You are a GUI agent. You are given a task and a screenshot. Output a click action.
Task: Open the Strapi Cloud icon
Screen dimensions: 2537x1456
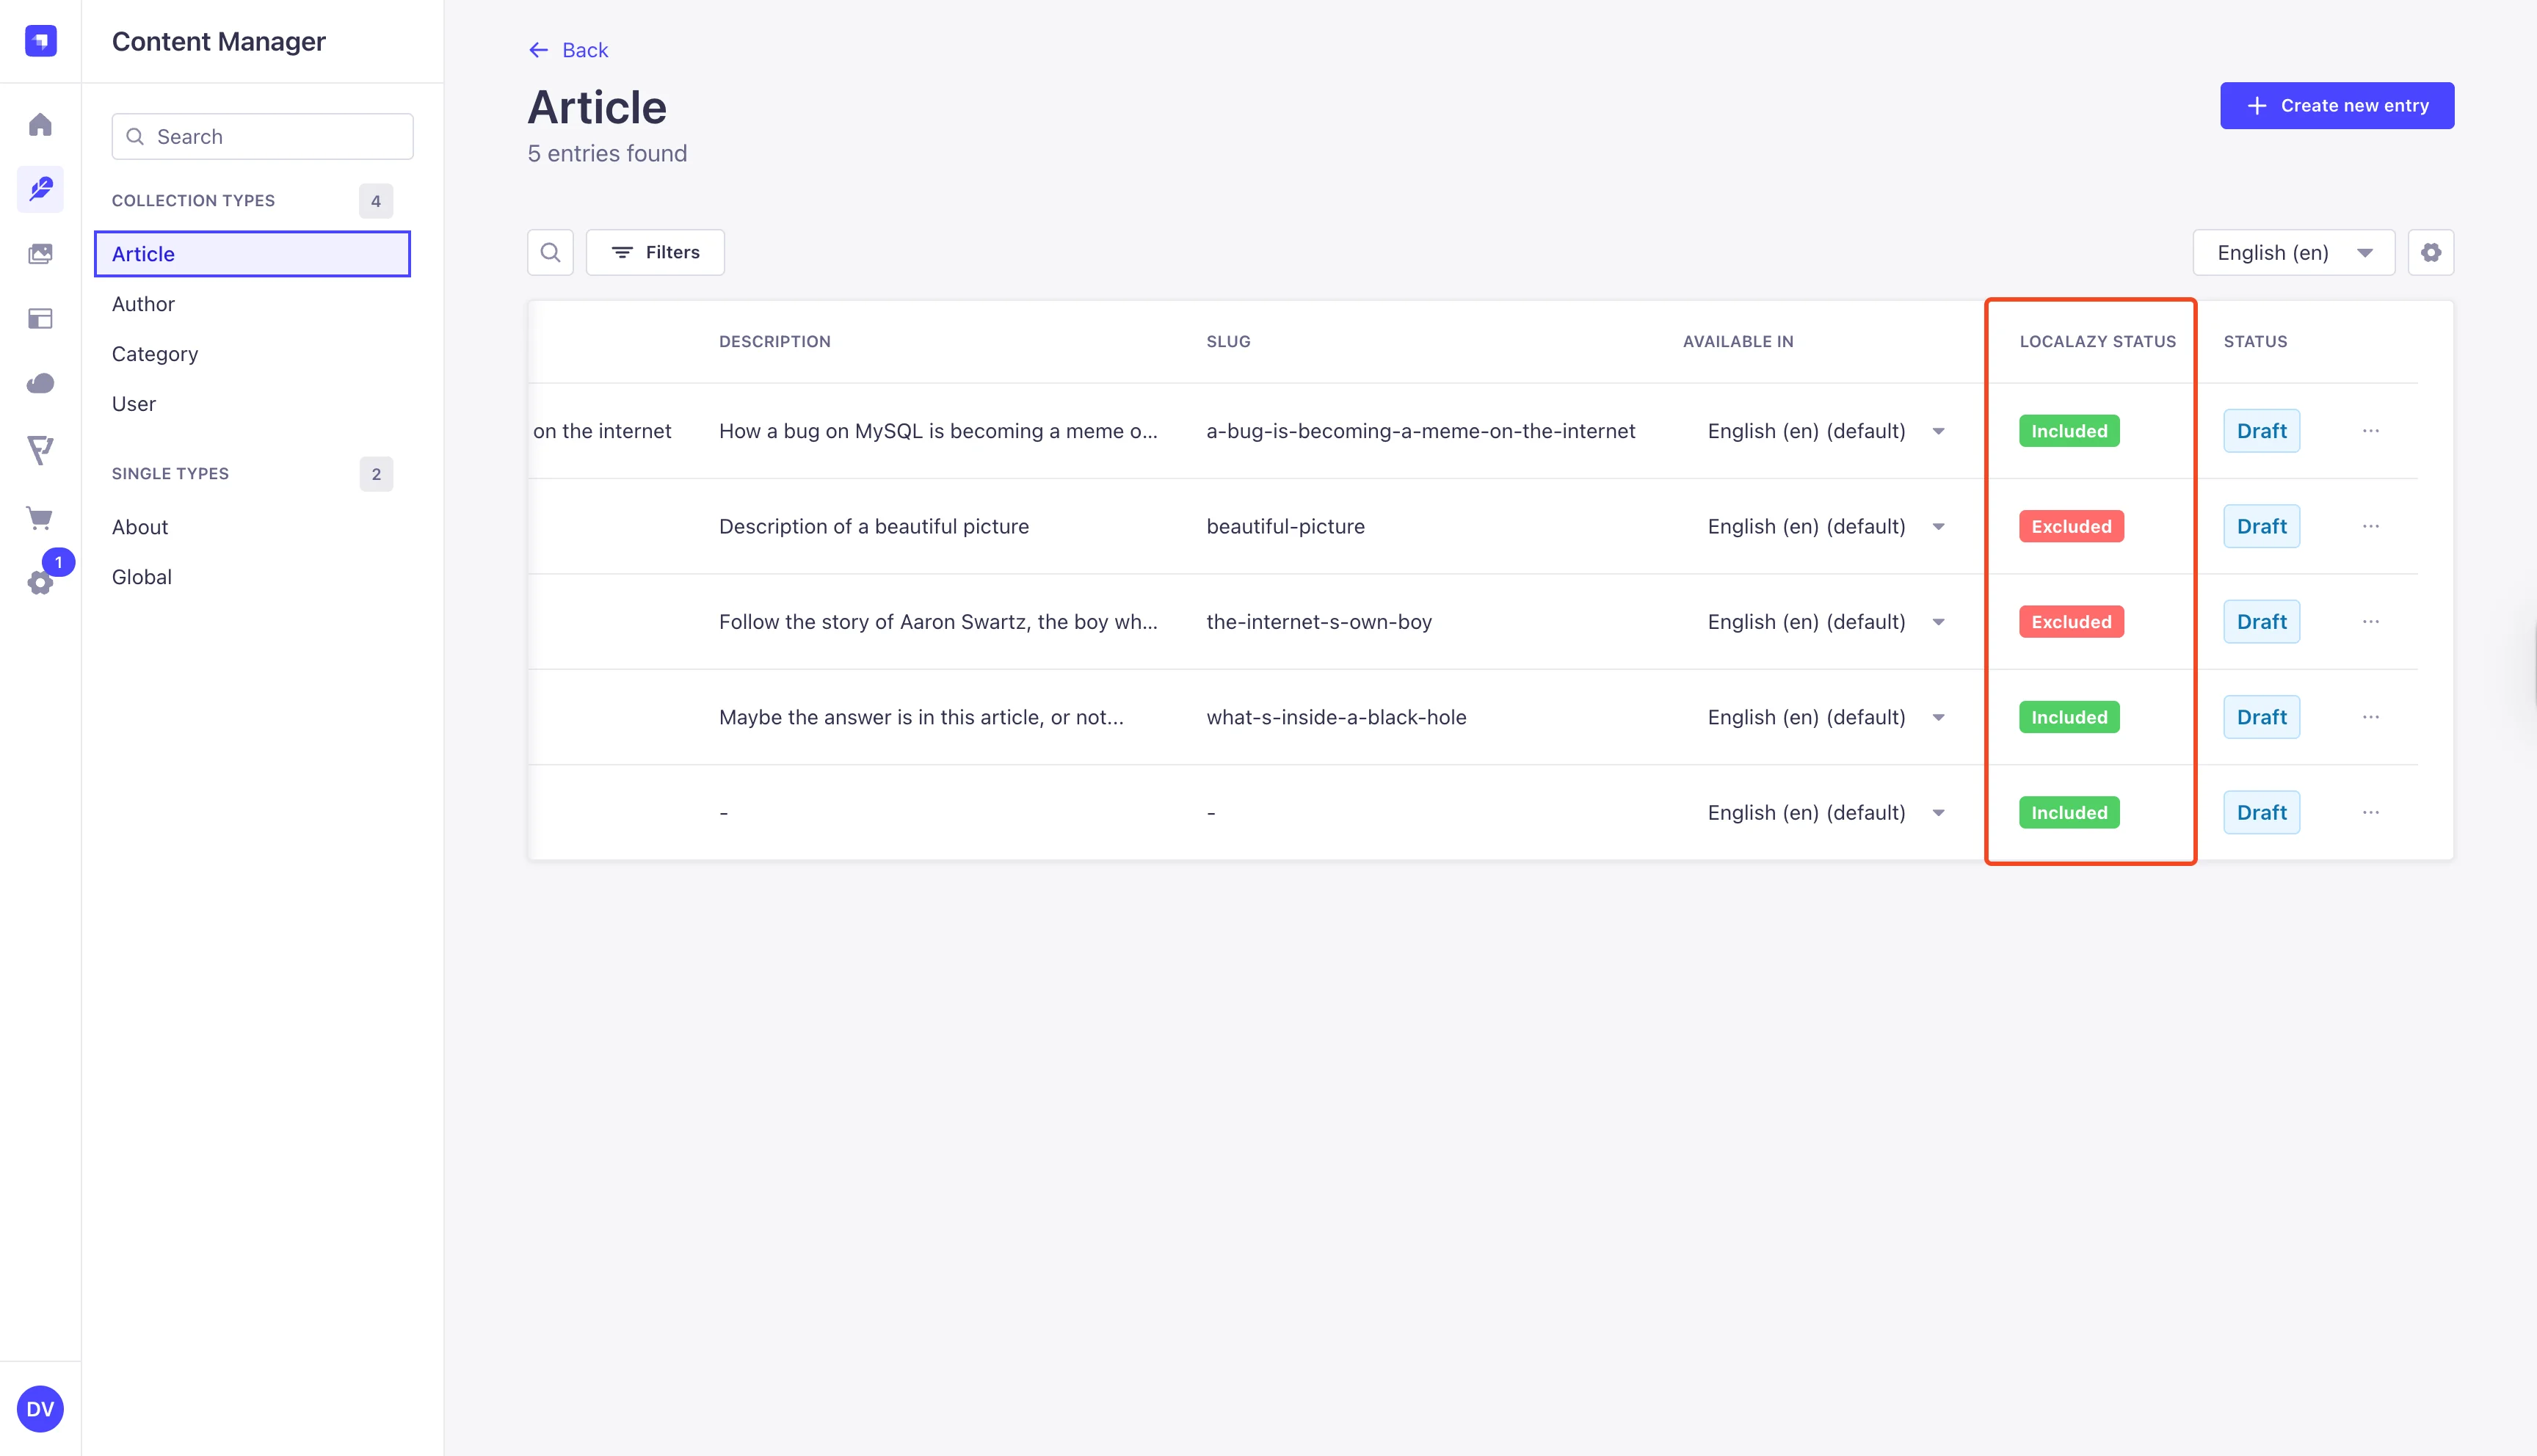click(40, 382)
